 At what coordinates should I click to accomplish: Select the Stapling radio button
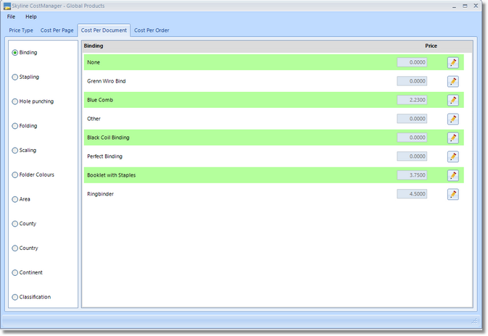[x=15, y=77]
